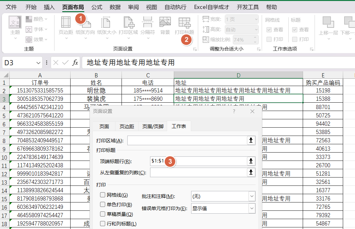Screen dimensions: 355x229
Task: Switch to the 页边距 dialog tab
Action: click(127, 126)
